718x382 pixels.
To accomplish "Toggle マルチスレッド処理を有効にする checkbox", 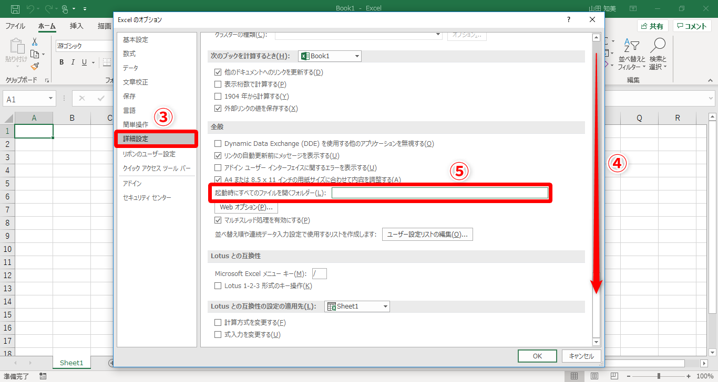I will pos(218,220).
